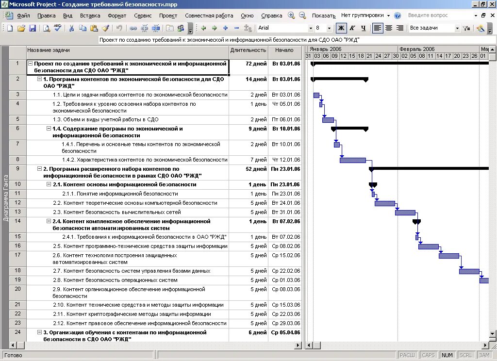The width and height of the screenshot is (497, 361).
Task: Expand the standard toolbar options chevron
Action: (x=190, y=28)
